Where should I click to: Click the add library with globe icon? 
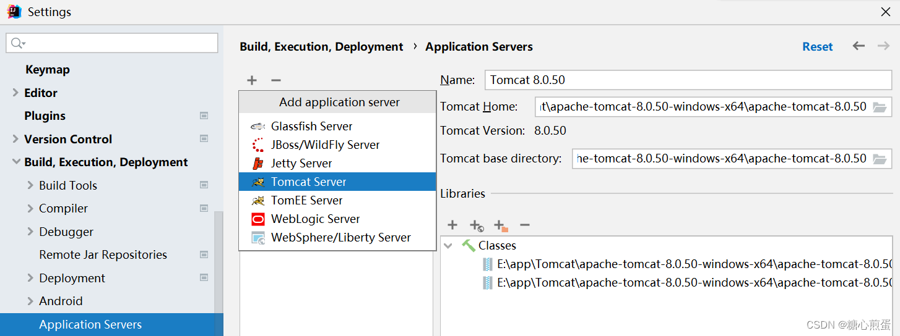(x=476, y=225)
